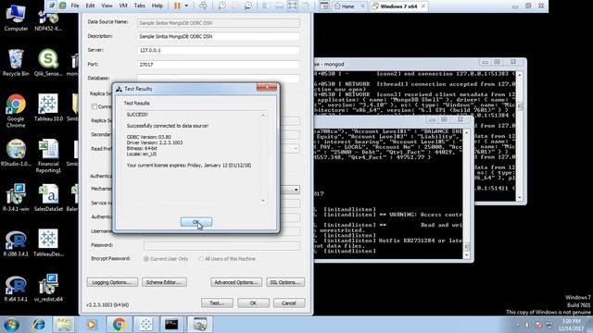
Task: Open the VMware Edit menu
Action: 90,6
